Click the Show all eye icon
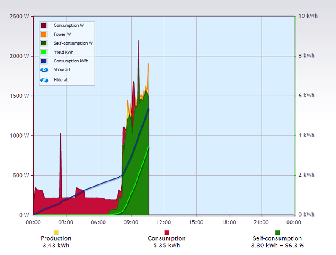The width and height of the screenshot is (336, 255). (x=44, y=70)
